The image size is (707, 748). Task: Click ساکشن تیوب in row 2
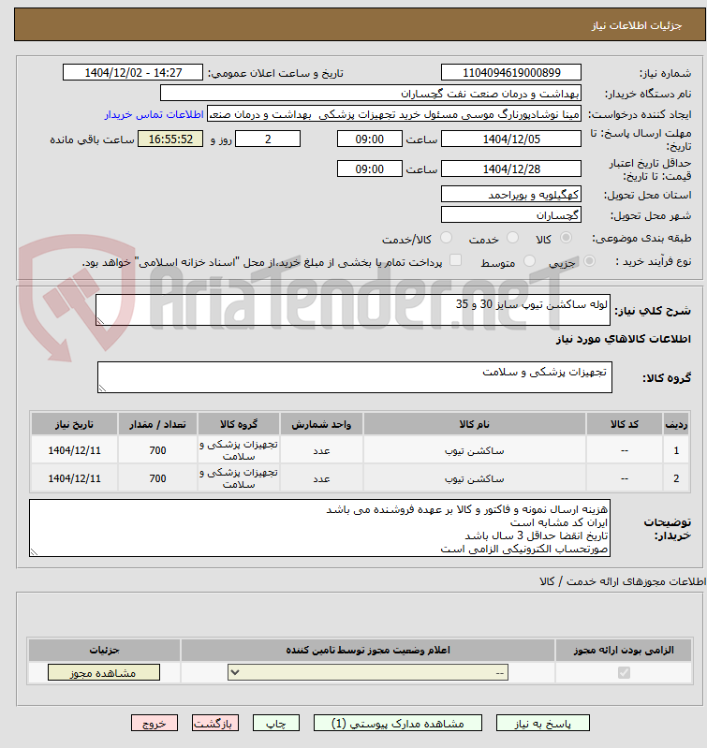tap(474, 478)
